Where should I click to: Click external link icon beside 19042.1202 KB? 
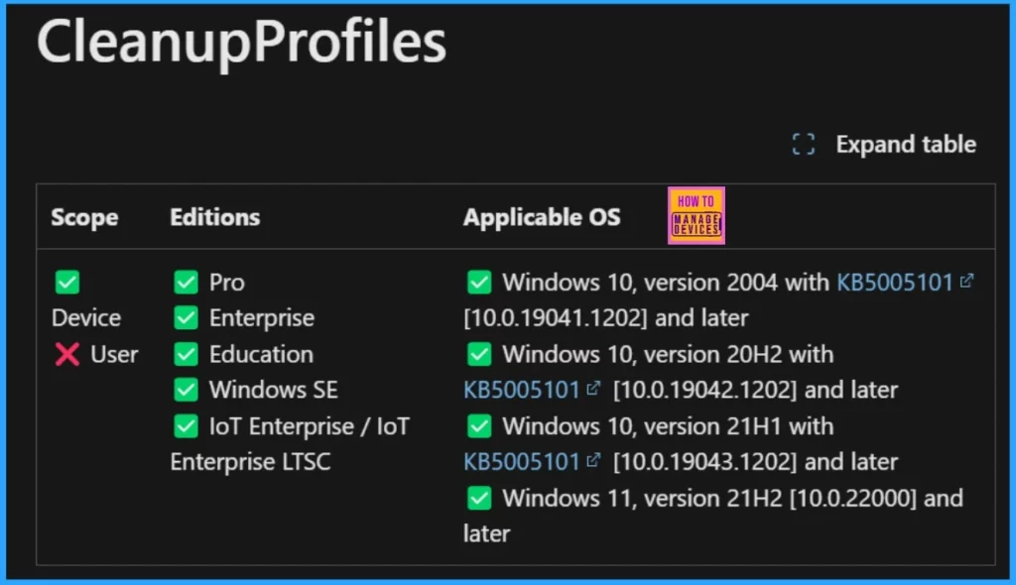click(593, 388)
